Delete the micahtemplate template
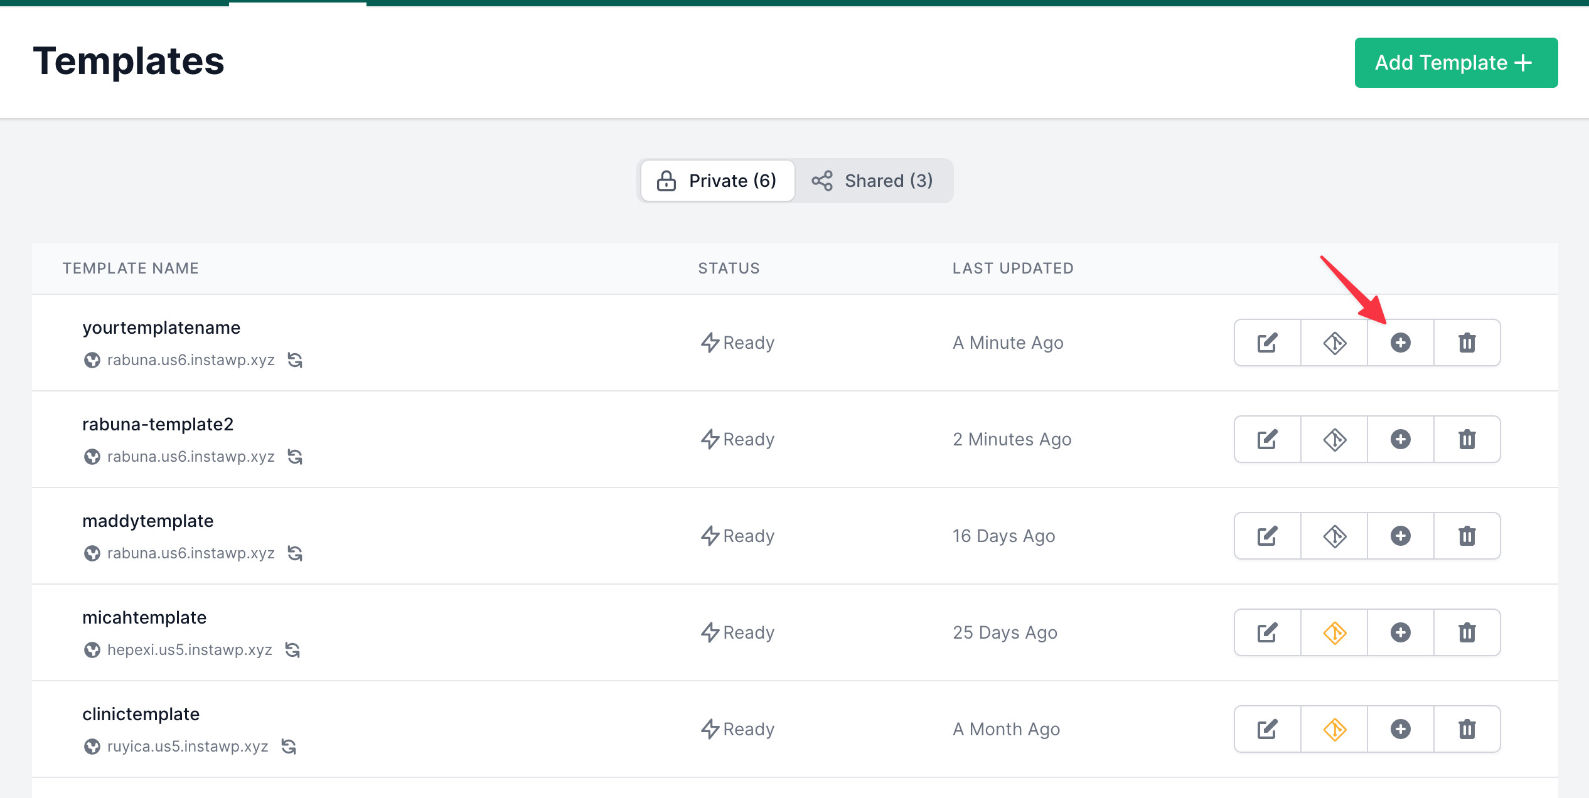The width and height of the screenshot is (1589, 798). pyautogui.click(x=1467, y=632)
